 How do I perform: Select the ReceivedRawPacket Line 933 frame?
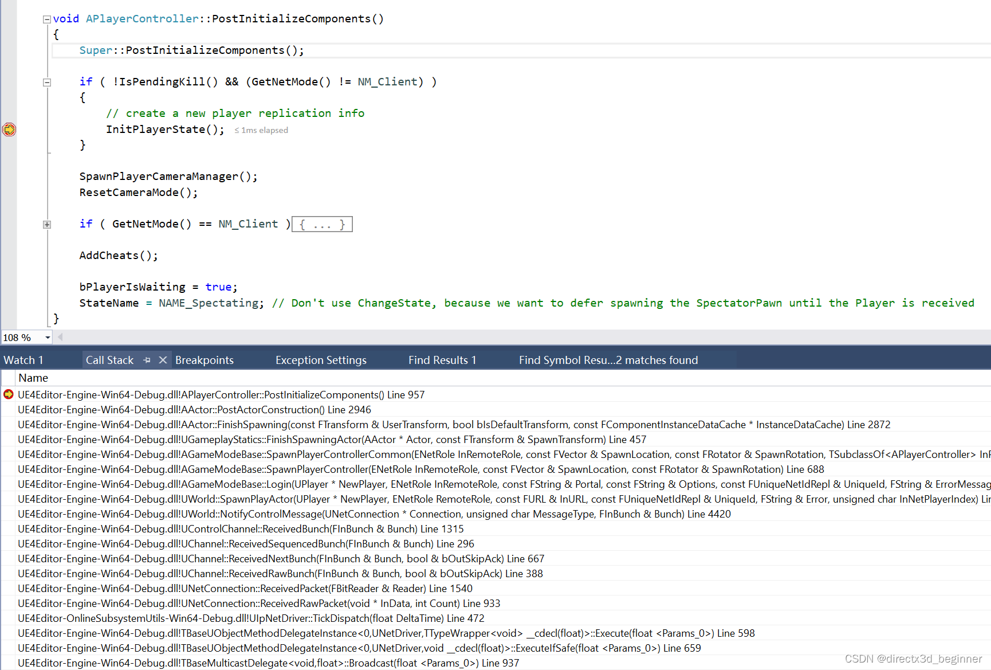[259, 603]
